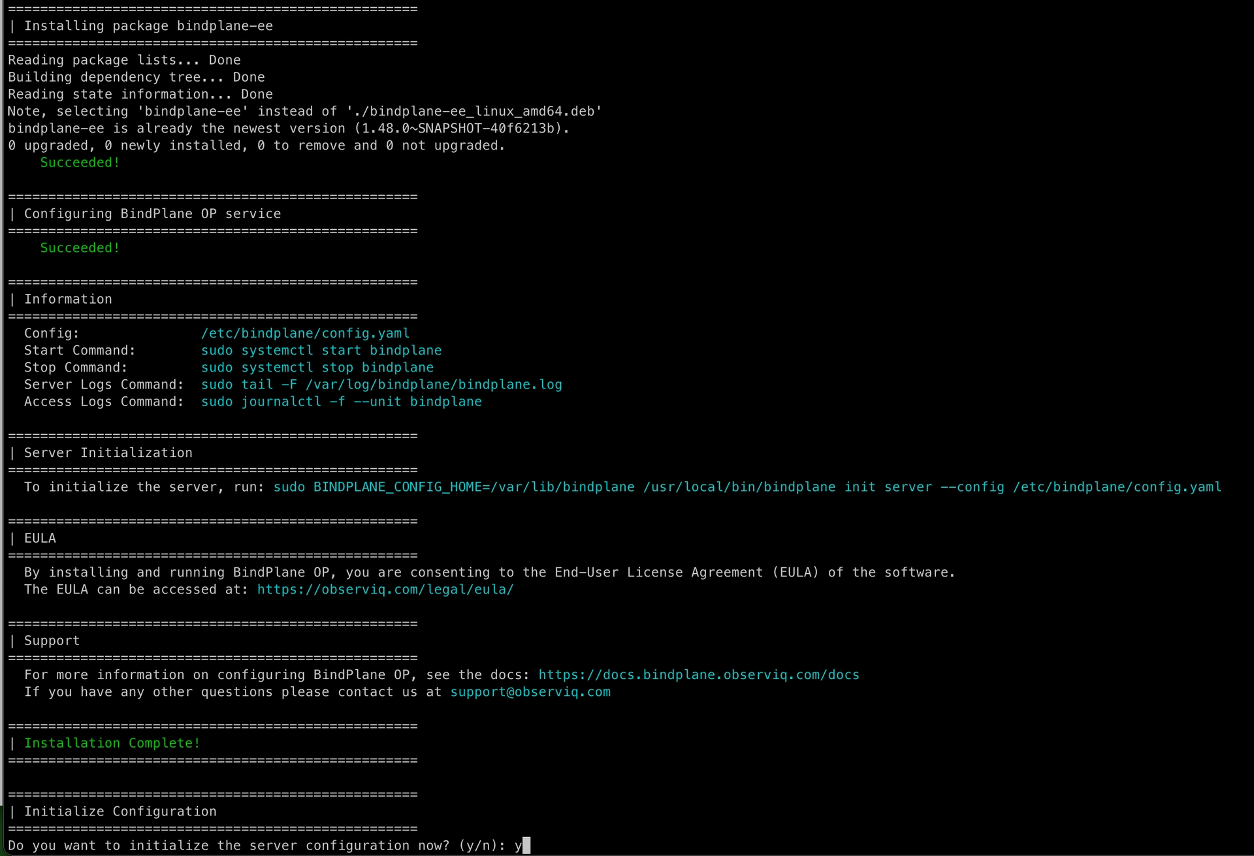Screen dimensions: 1254x856
Task: Click 'Succeeded!' under Installing package bindplane-ee
Action: 80,163
